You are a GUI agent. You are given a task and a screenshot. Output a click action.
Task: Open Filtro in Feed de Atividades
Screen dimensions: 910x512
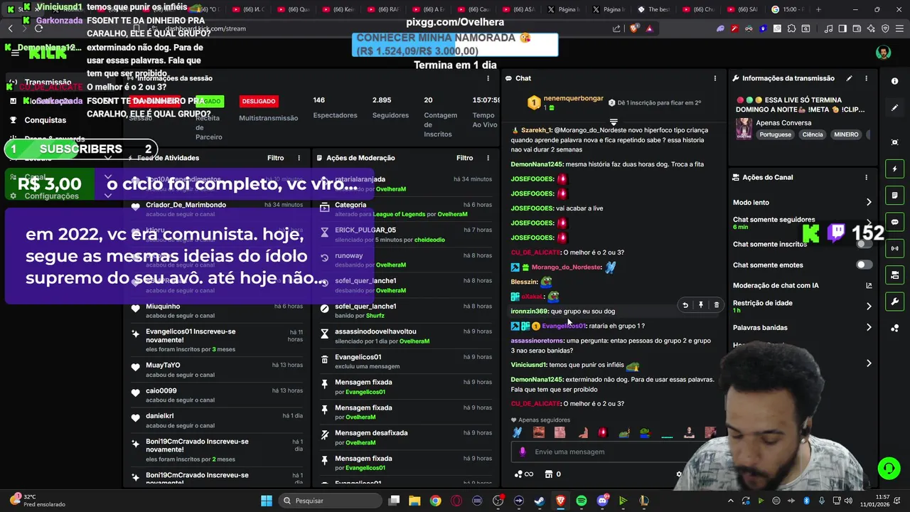275,158
